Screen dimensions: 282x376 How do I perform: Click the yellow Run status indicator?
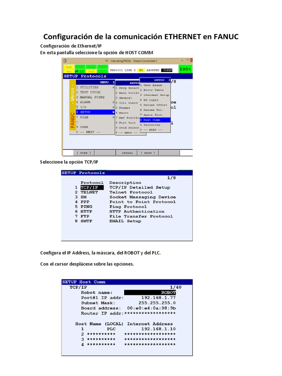69,71
